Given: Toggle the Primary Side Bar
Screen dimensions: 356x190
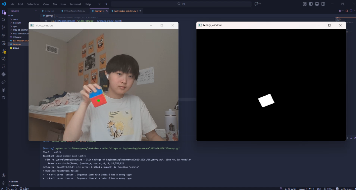Looking at the screenshot, I should click(311, 4).
